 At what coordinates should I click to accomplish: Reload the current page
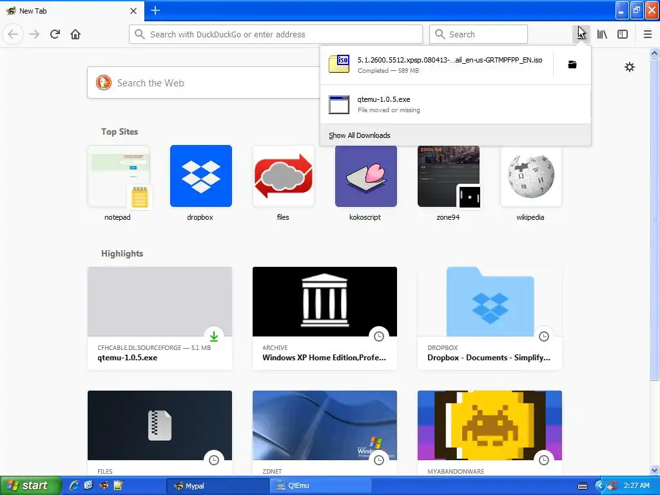point(55,34)
